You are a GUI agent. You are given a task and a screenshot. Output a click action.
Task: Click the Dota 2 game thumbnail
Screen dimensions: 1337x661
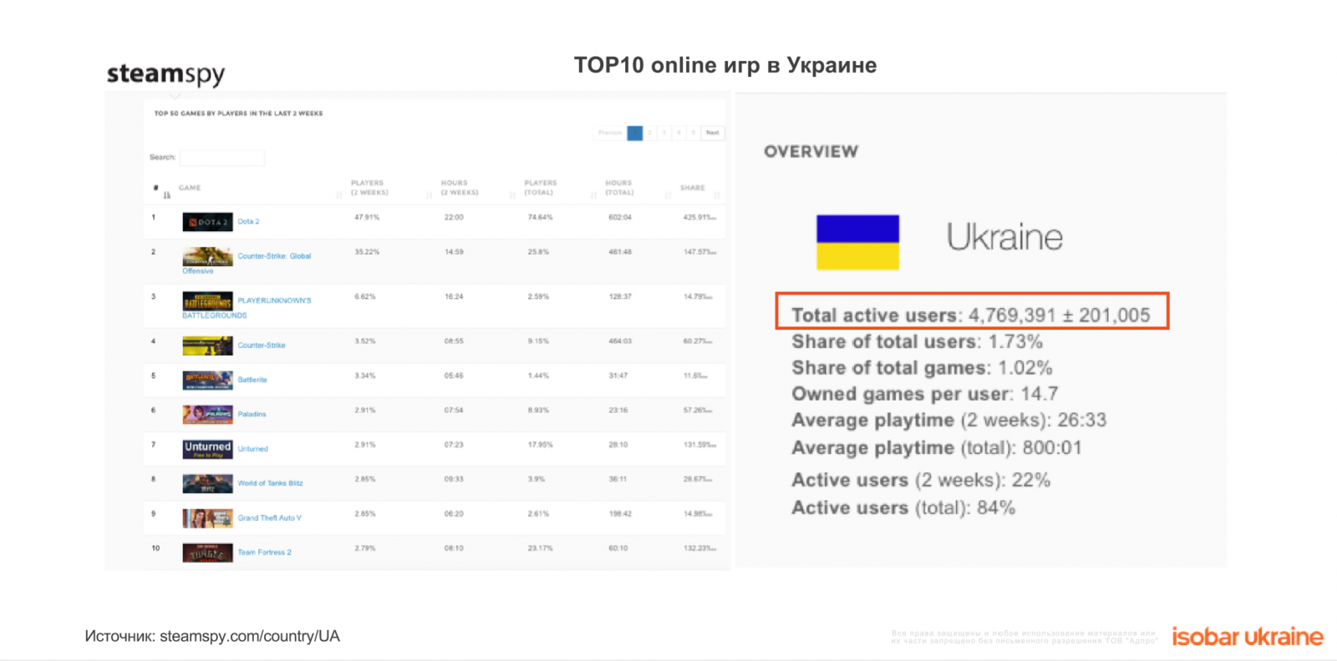click(x=207, y=222)
